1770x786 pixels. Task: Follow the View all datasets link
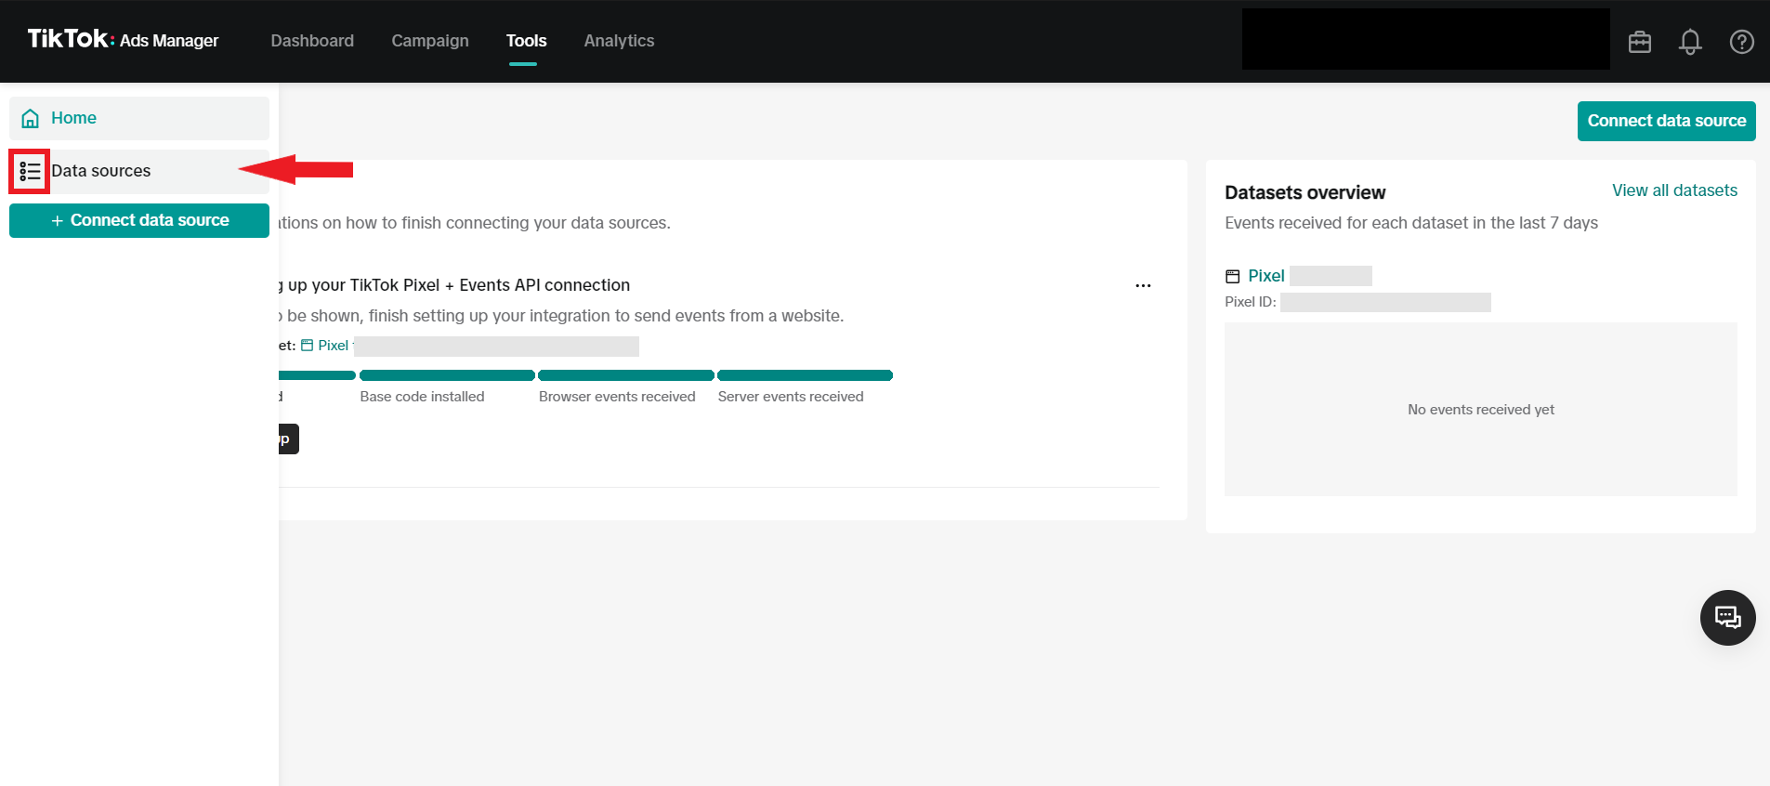pyautogui.click(x=1673, y=190)
